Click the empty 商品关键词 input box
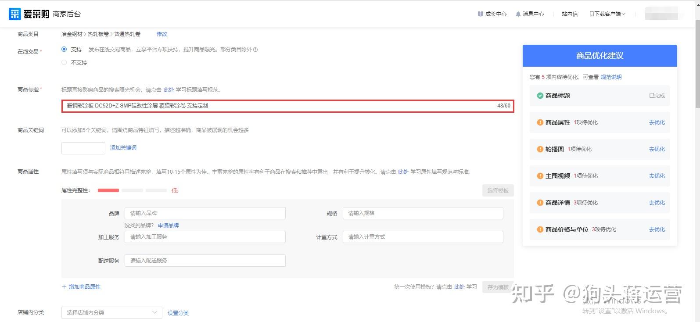Screen dimensions: 700x322 83,148
